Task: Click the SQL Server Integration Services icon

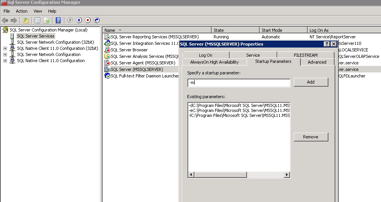Action: coord(107,43)
